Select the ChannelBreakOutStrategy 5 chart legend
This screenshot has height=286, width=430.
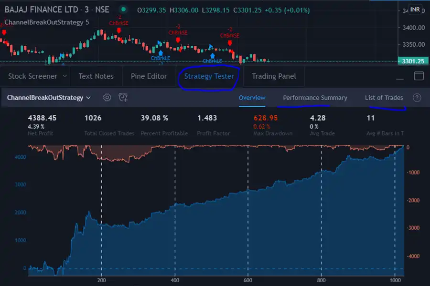tap(47, 22)
